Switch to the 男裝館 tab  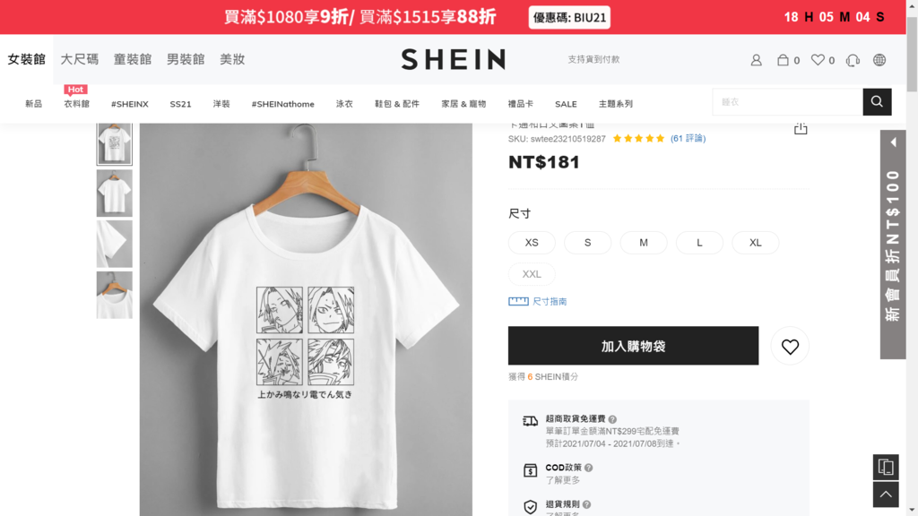coord(186,59)
